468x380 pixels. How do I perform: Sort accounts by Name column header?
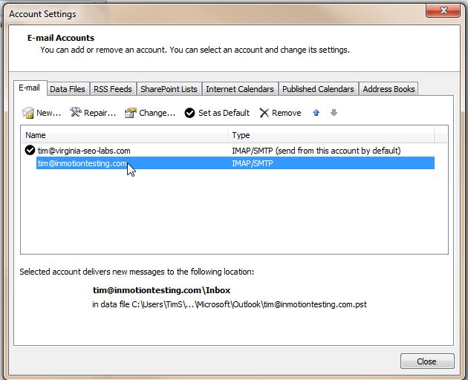[x=125, y=135]
